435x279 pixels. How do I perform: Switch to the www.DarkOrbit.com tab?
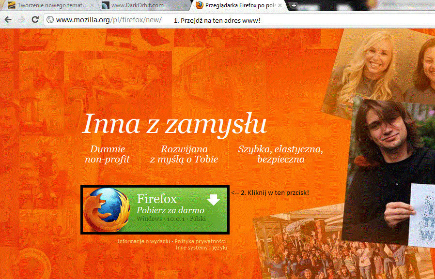click(x=144, y=5)
